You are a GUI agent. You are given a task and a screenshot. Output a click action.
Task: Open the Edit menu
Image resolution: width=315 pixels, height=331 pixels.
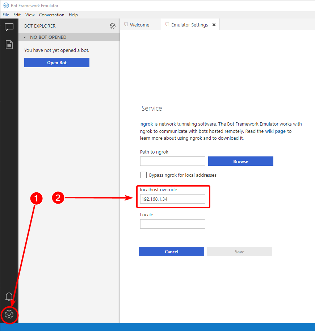pos(17,15)
